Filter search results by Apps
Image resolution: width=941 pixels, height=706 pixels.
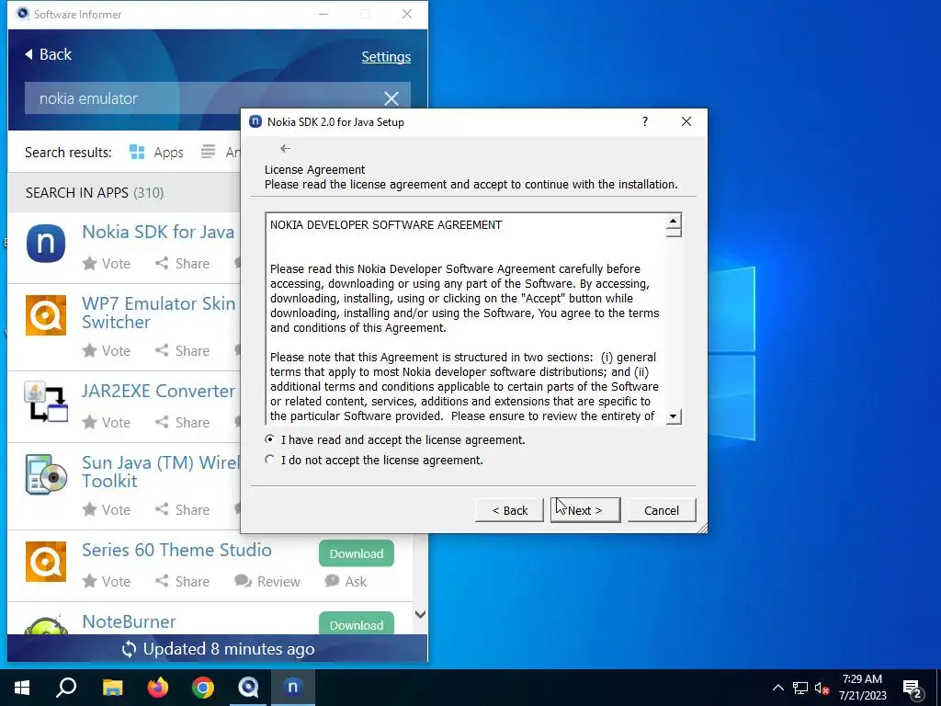click(156, 153)
